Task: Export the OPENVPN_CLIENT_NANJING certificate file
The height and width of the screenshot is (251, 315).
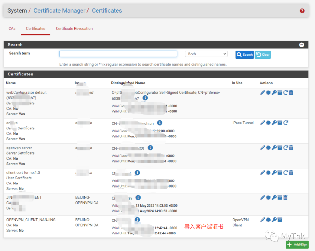Action: pos(268,220)
